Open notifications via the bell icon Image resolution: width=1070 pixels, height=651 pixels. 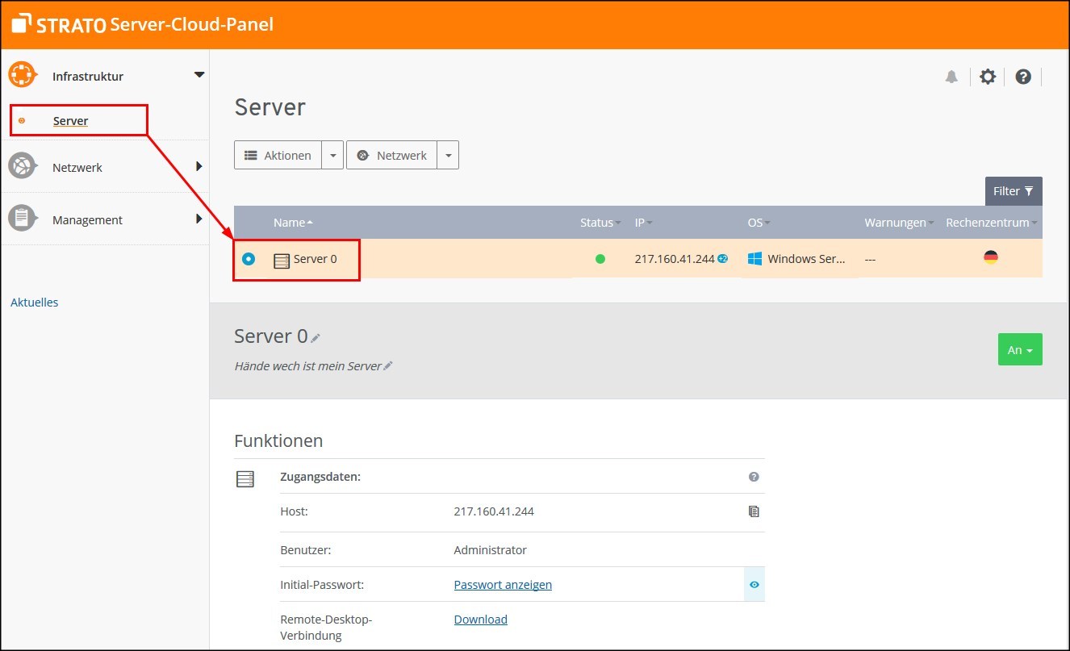pos(951,76)
